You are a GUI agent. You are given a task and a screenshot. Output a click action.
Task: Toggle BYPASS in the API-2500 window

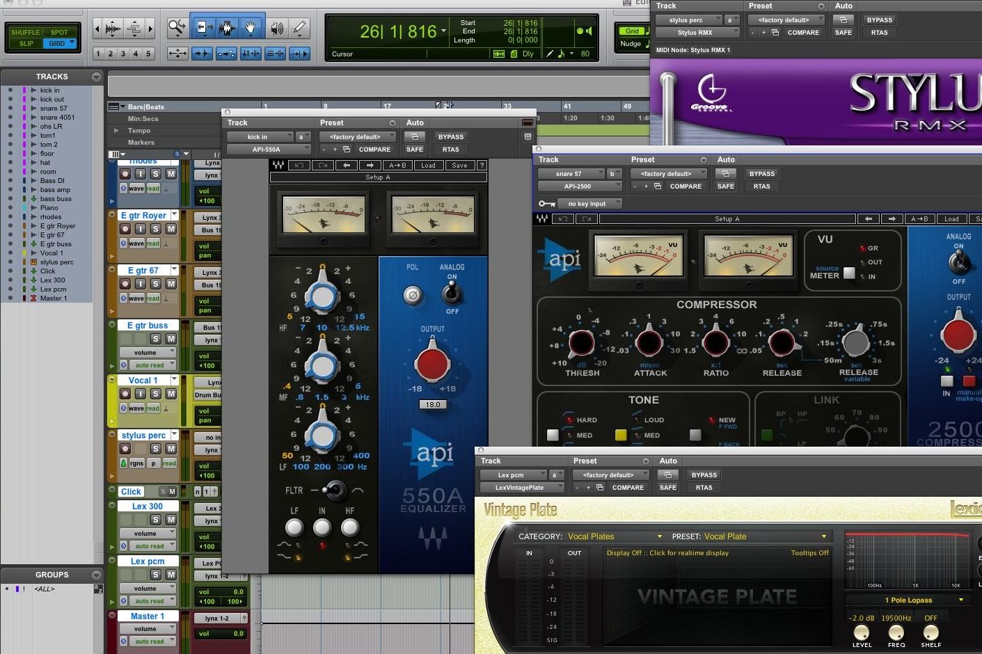click(x=762, y=174)
